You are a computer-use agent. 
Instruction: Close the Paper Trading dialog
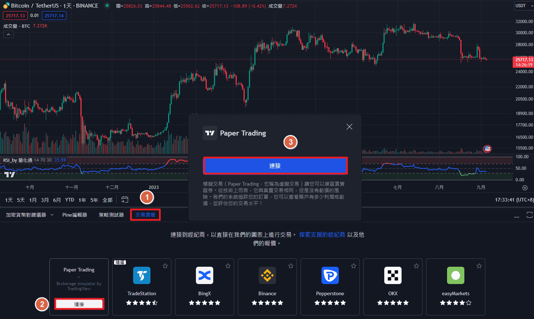349,127
